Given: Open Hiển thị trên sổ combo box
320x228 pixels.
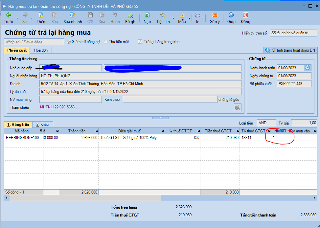Looking at the screenshot, I should point(293,33).
